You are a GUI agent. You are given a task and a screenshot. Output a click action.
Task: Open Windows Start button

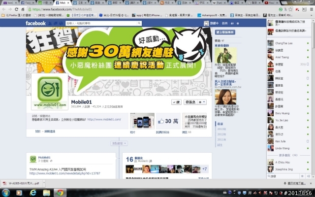point(5,193)
